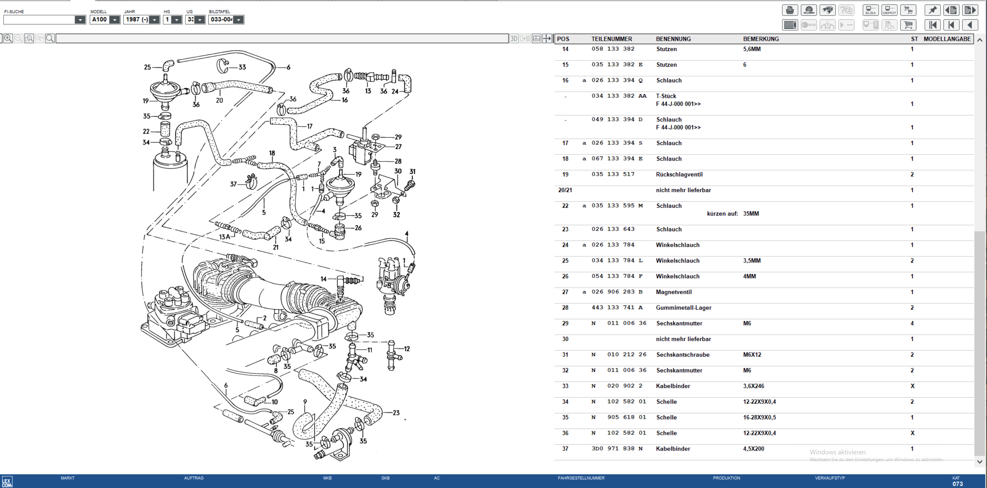Jump to first page arrow button

click(933, 25)
